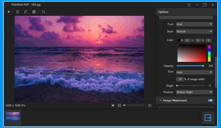This screenshot has height=128, width=221.
Task: Click the Options panel header
Action: [x=186, y=12]
